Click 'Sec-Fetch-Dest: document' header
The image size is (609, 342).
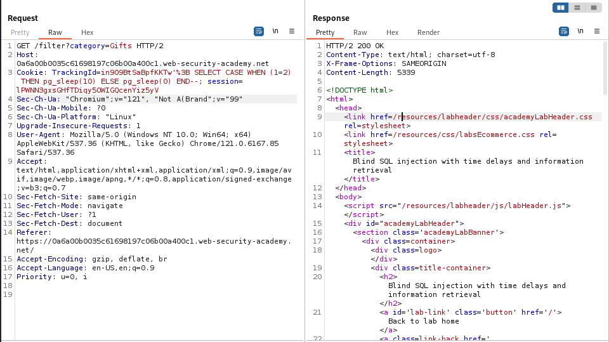(x=69, y=224)
